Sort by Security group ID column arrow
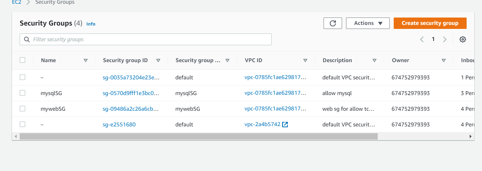Image resolution: width=482 pixels, height=171 pixels. tap(158, 61)
